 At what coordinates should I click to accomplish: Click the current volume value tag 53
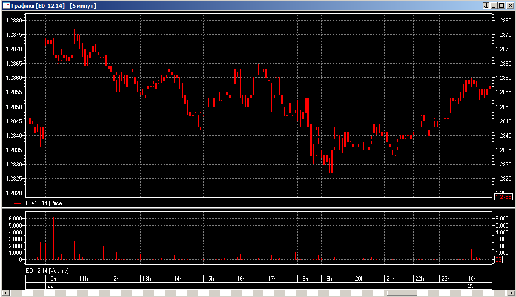click(498, 260)
